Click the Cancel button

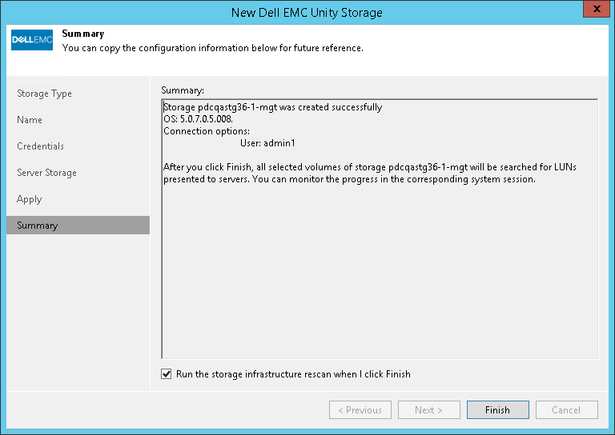[567, 409]
